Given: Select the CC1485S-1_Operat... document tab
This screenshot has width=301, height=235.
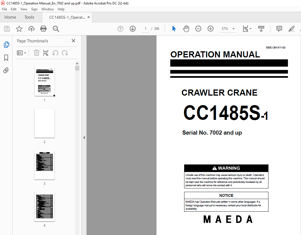Looking at the screenshot, I should (x=67, y=17).
